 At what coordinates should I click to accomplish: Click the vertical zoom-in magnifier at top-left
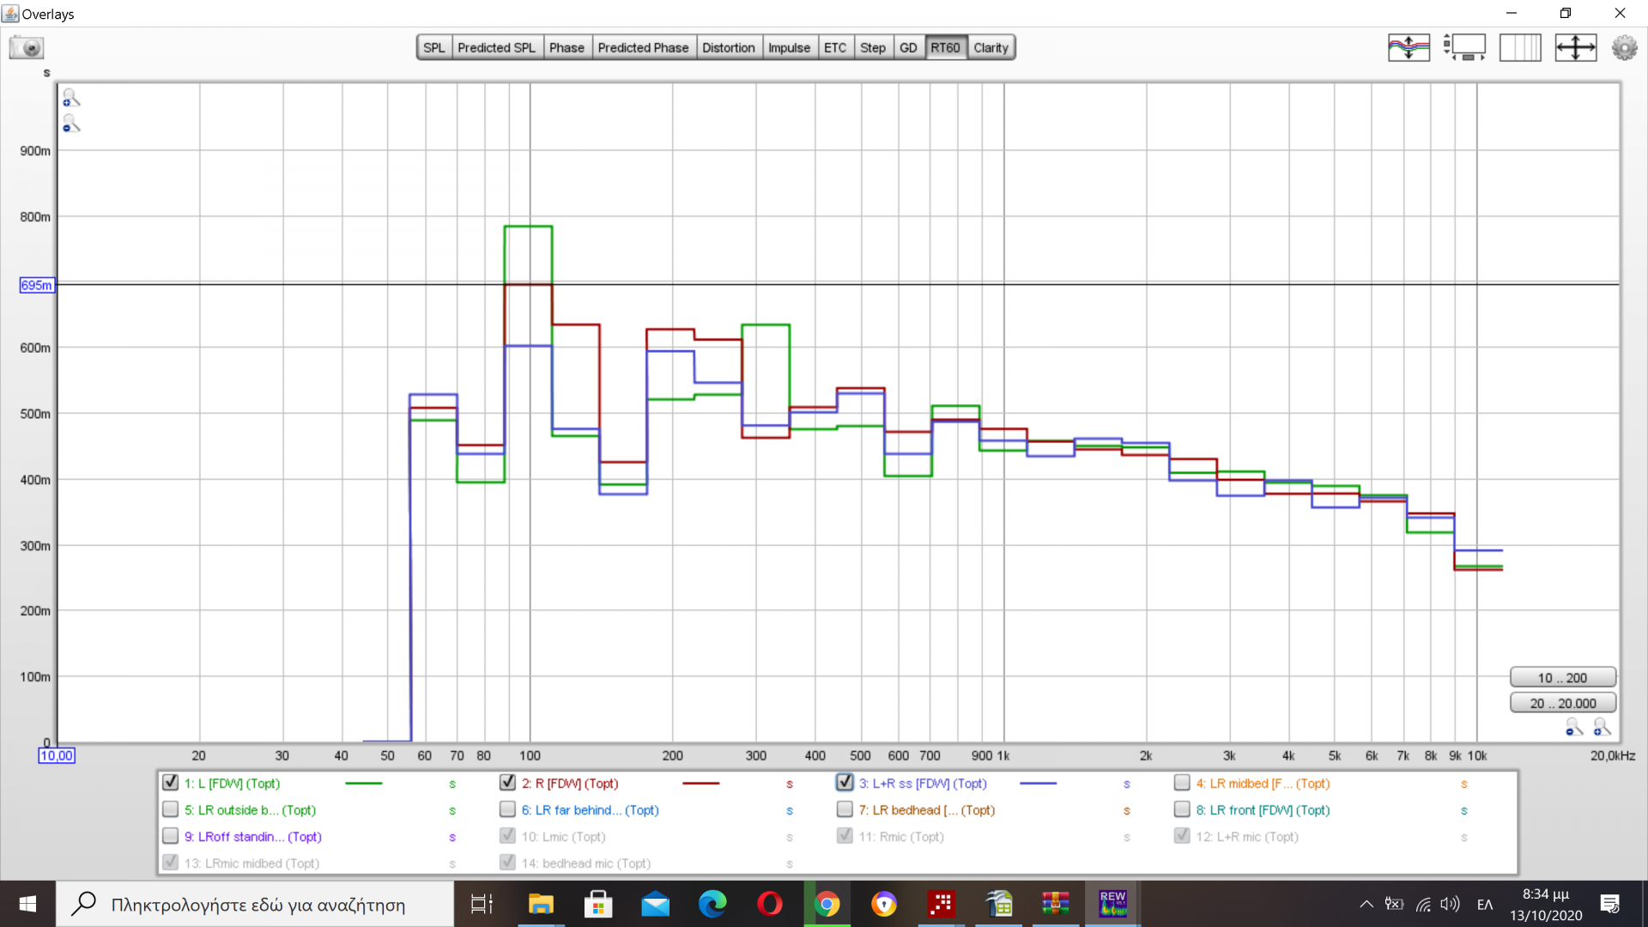click(71, 99)
